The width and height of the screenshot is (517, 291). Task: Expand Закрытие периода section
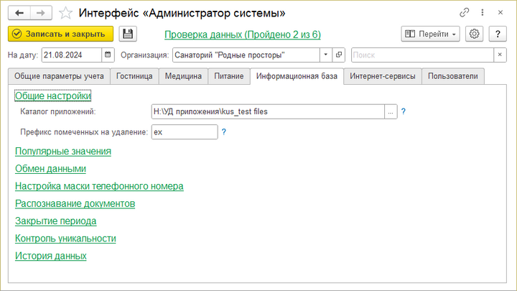coord(56,221)
